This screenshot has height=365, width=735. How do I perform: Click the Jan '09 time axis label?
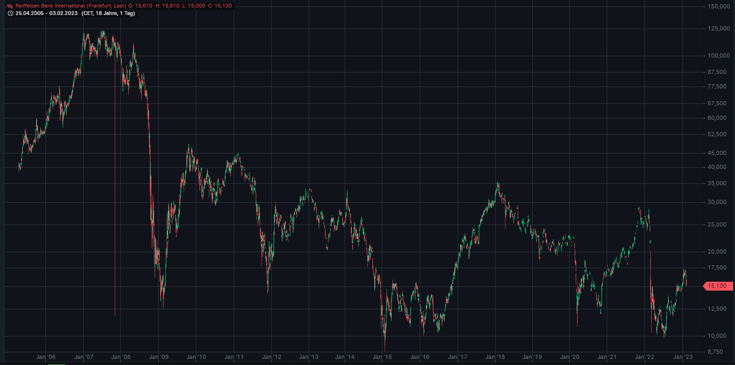[158, 357]
